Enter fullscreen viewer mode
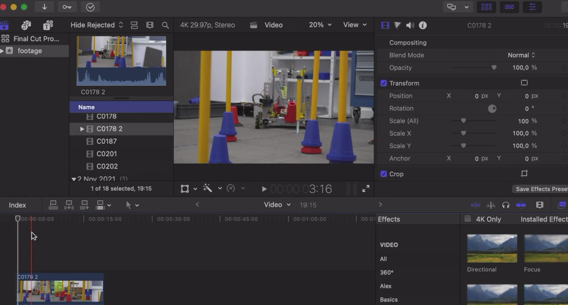Image resolution: width=568 pixels, height=305 pixels. [365, 188]
